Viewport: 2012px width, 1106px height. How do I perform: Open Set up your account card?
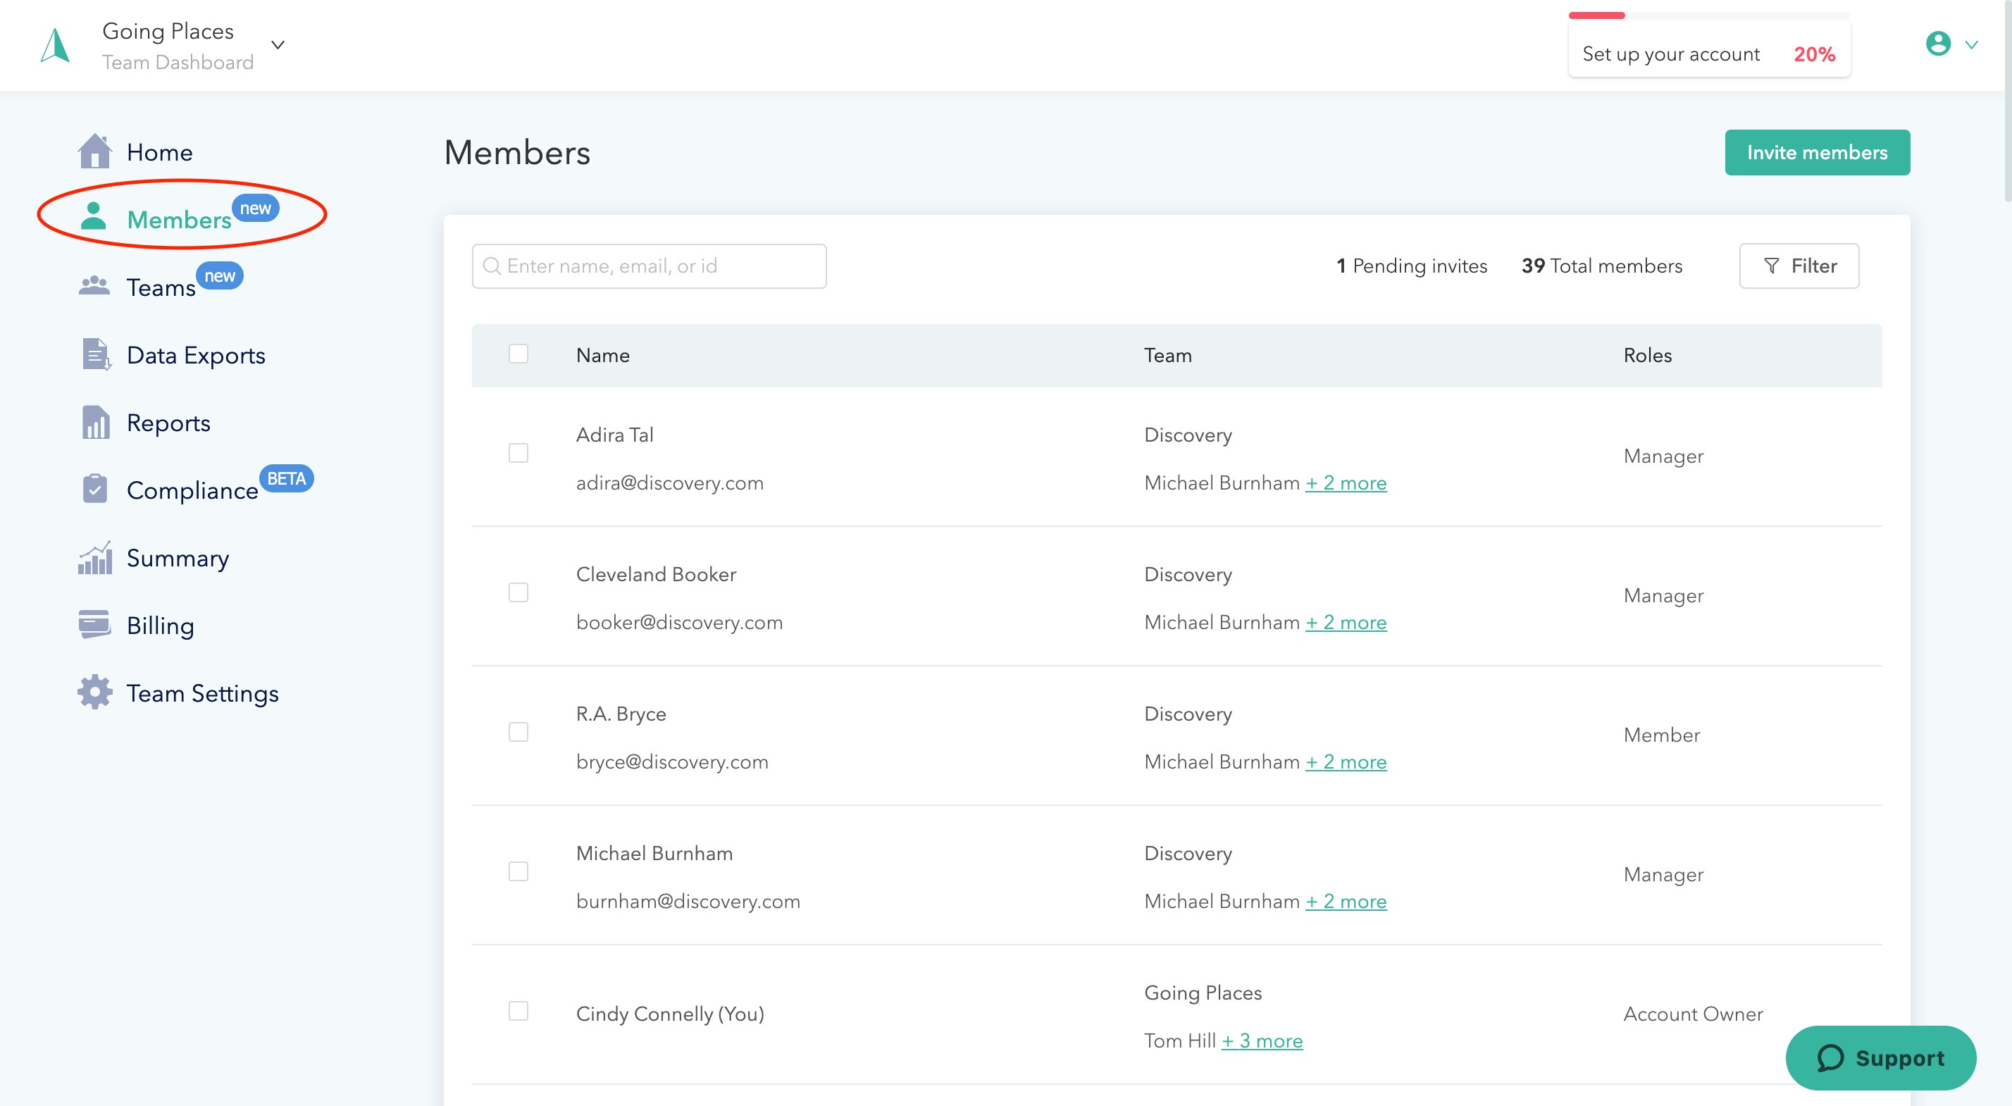click(x=1709, y=50)
